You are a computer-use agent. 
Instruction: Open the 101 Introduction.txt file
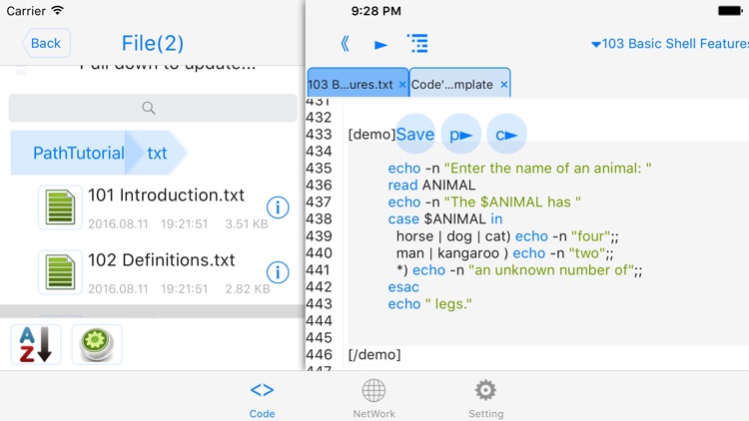165,197
